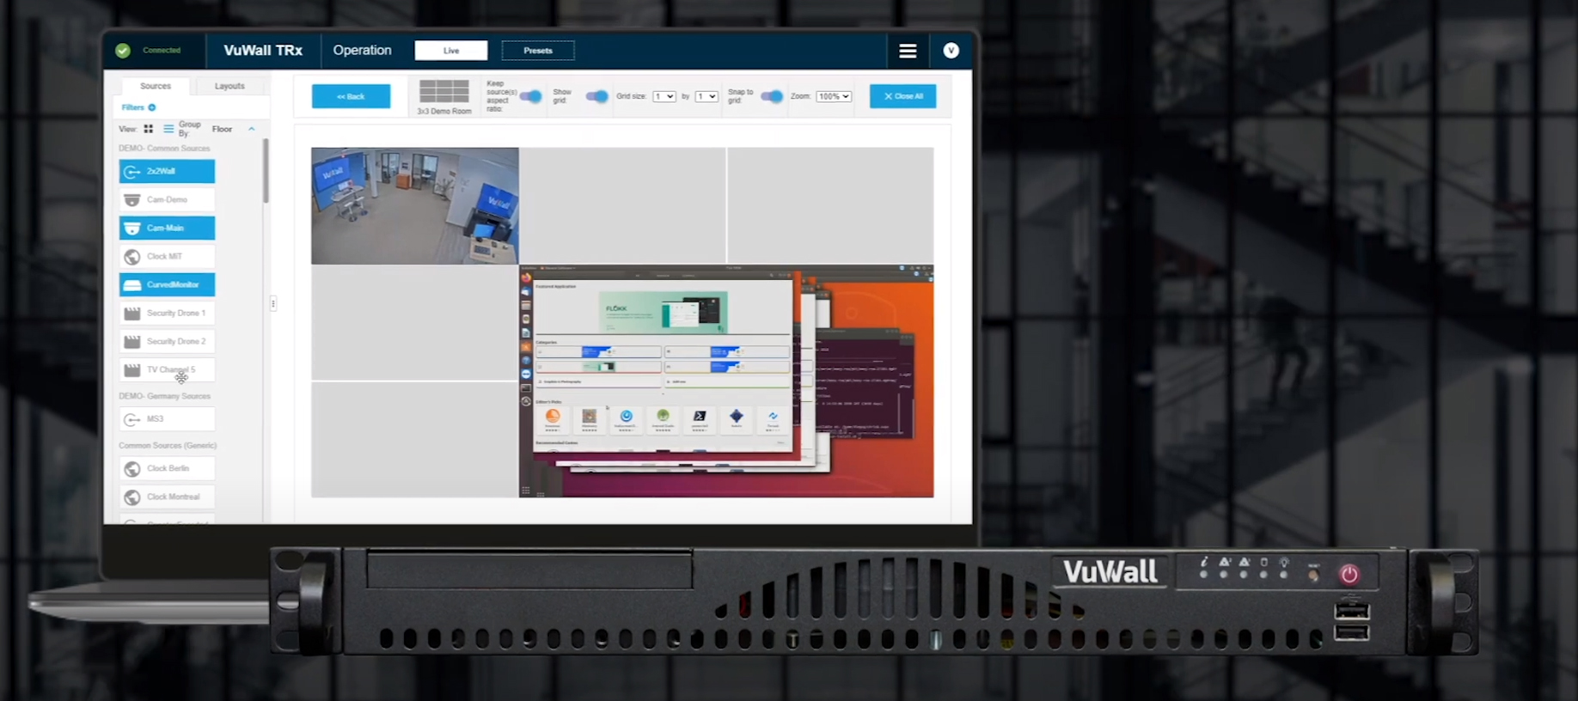Open the hamburger menu in header
Image resolution: width=1578 pixels, height=701 pixels.
(907, 51)
